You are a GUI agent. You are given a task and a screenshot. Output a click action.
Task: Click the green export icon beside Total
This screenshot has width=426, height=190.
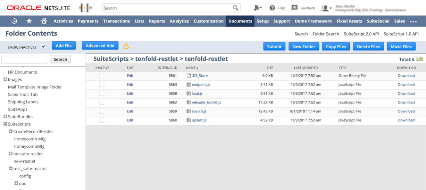pos(419,59)
